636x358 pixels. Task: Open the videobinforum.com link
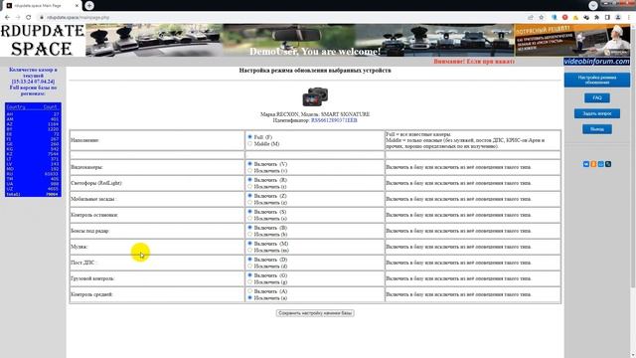[596, 62]
